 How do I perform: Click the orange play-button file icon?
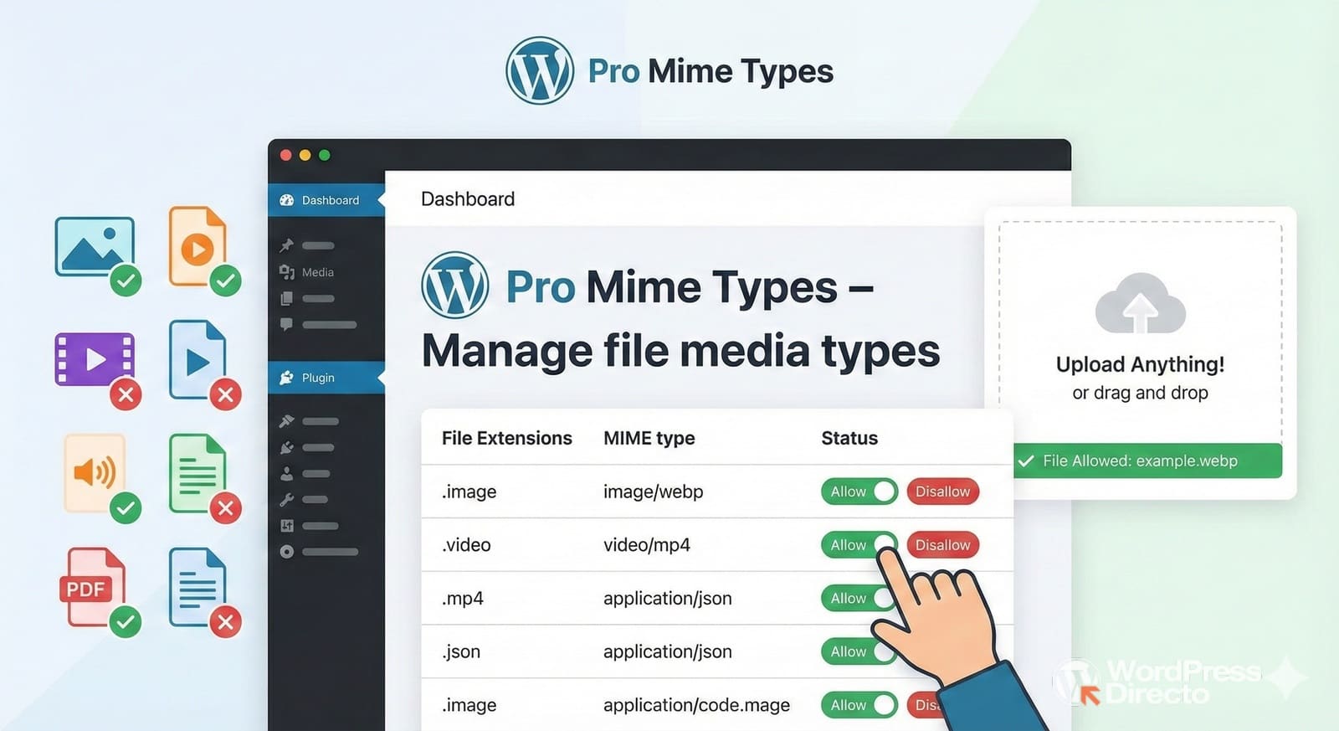click(x=197, y=247)
